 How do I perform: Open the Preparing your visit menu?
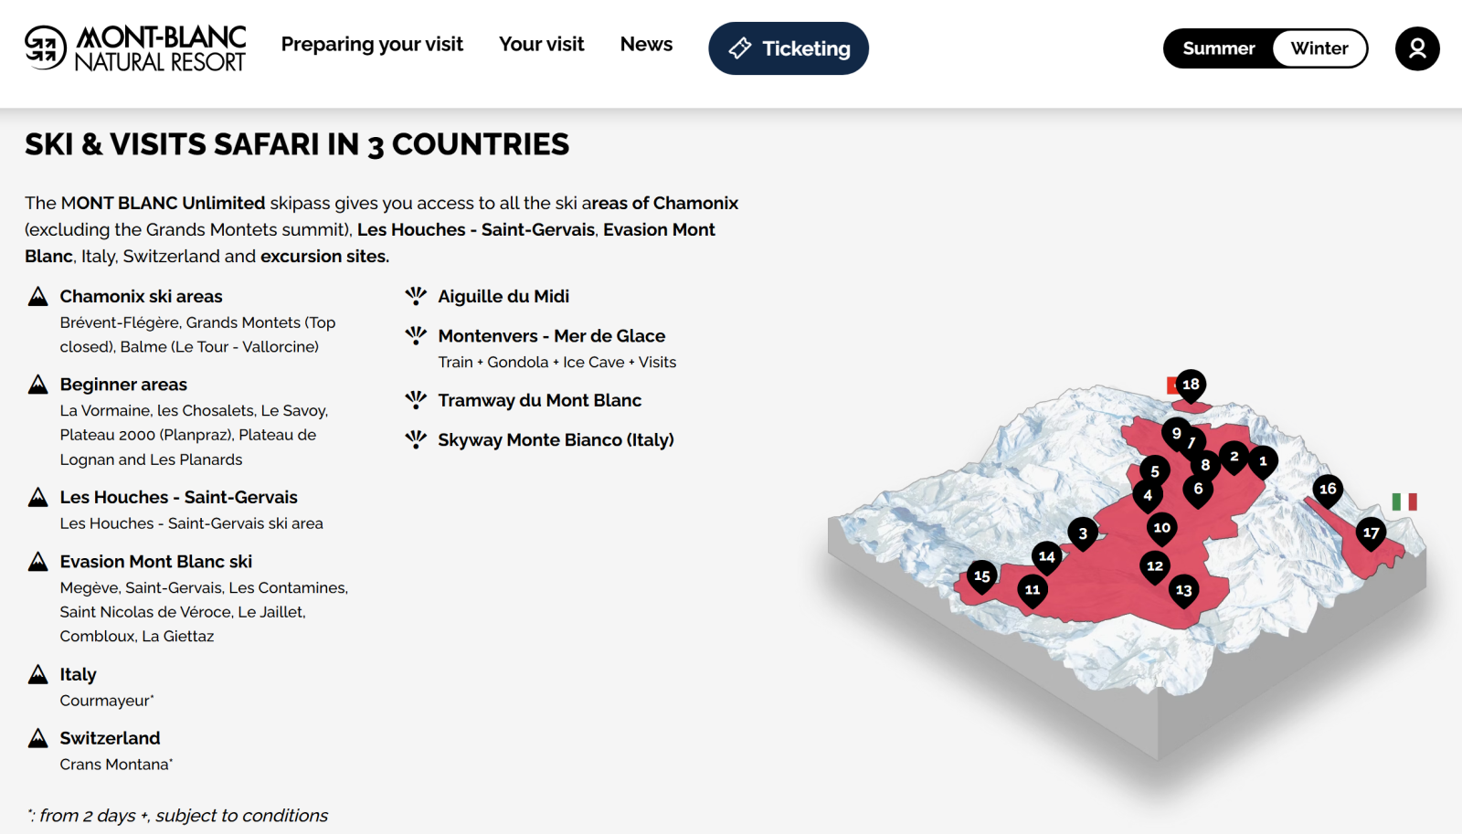click(372, 44)
